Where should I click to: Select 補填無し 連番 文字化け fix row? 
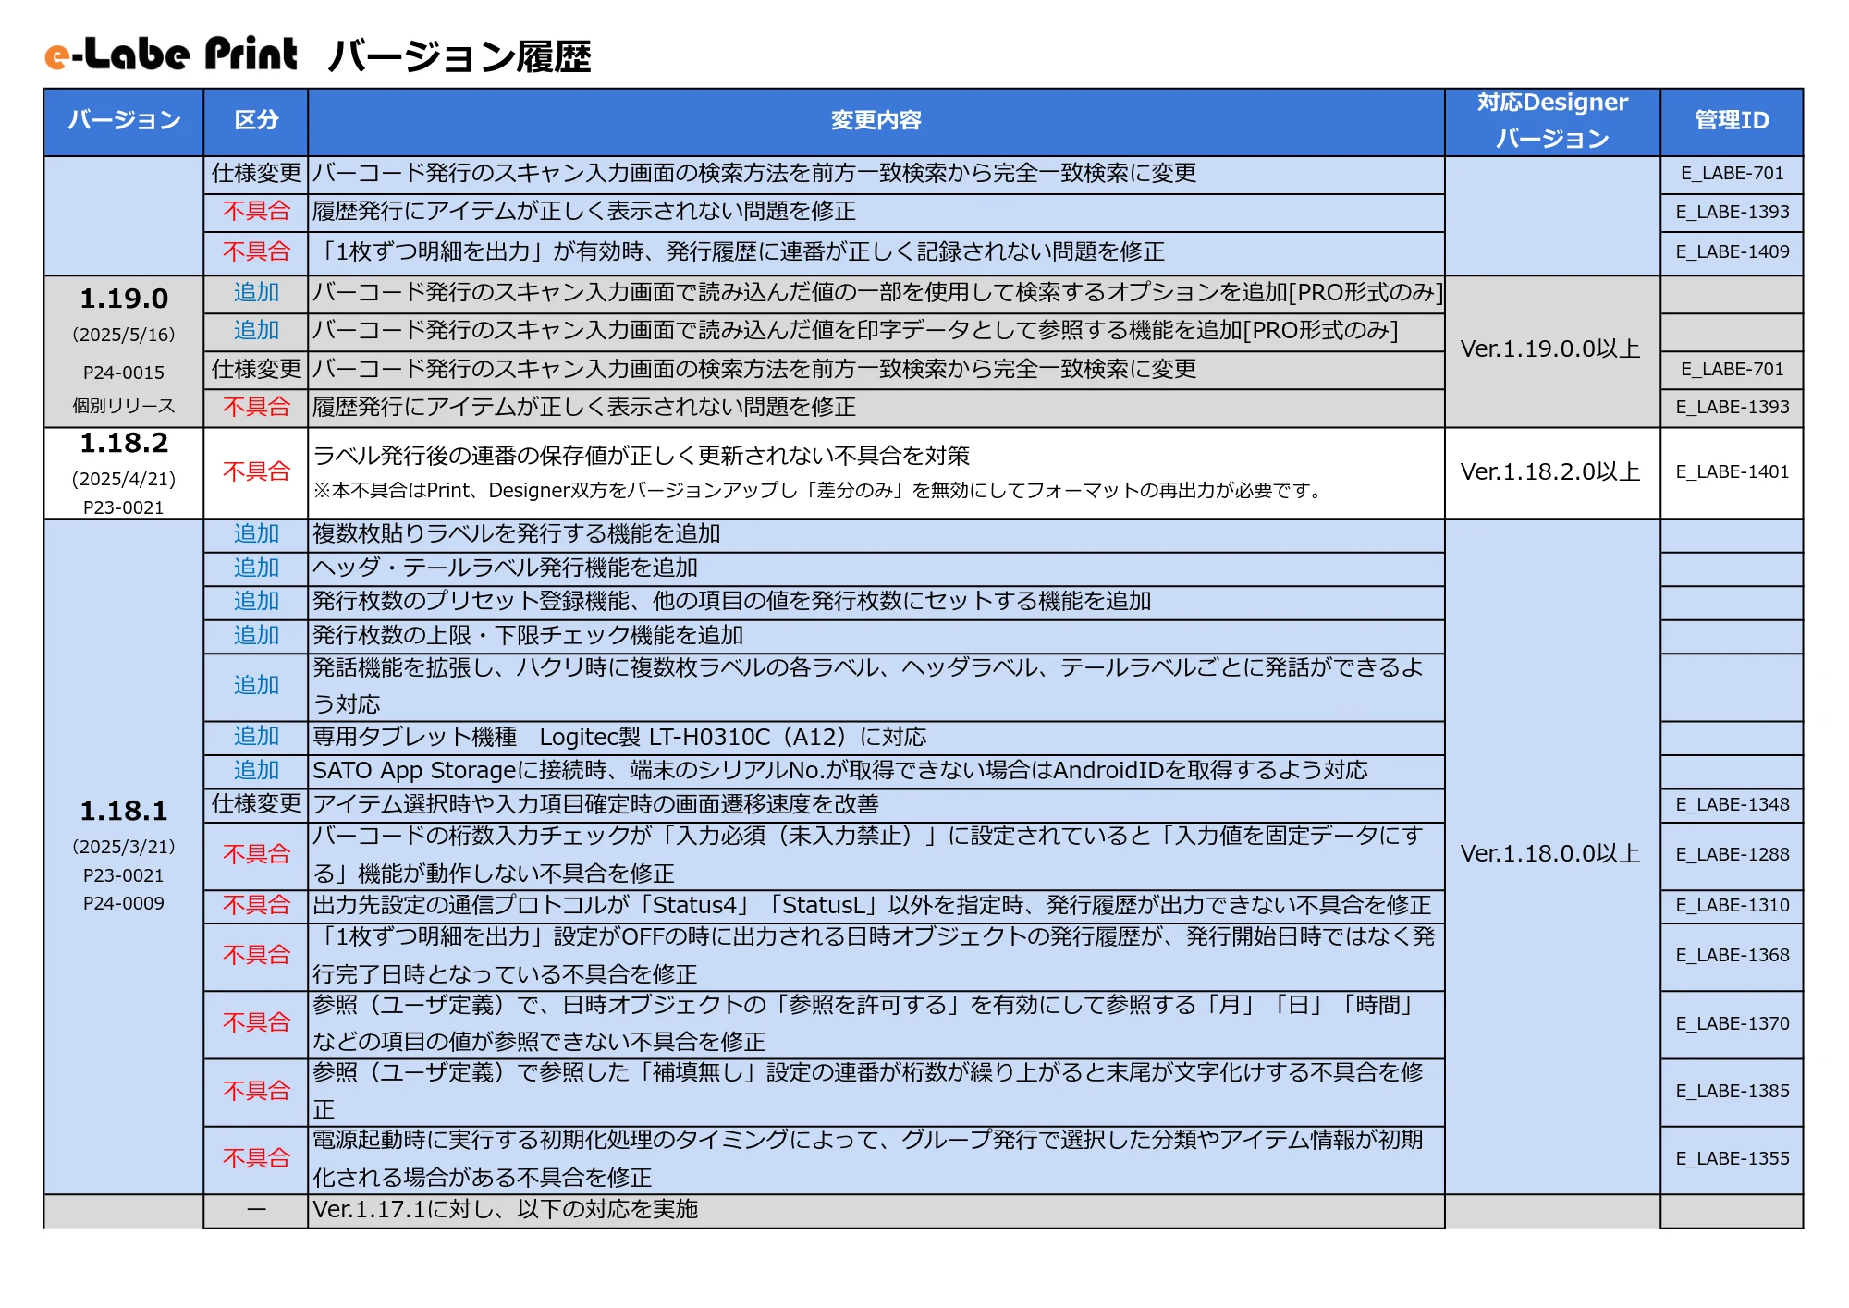(876, 1092)
